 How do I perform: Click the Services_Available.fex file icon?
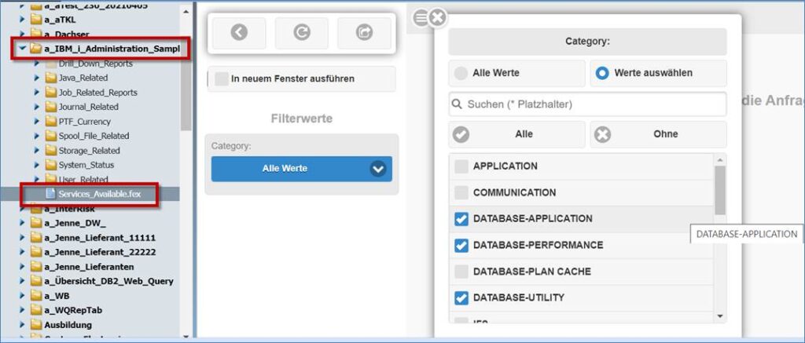click(50, 194)
